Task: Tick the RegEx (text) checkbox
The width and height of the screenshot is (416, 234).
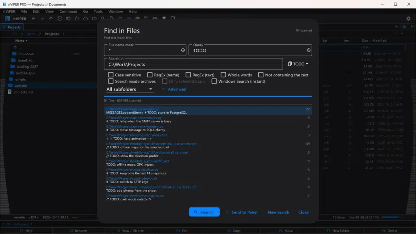Action: pos(188,75)
